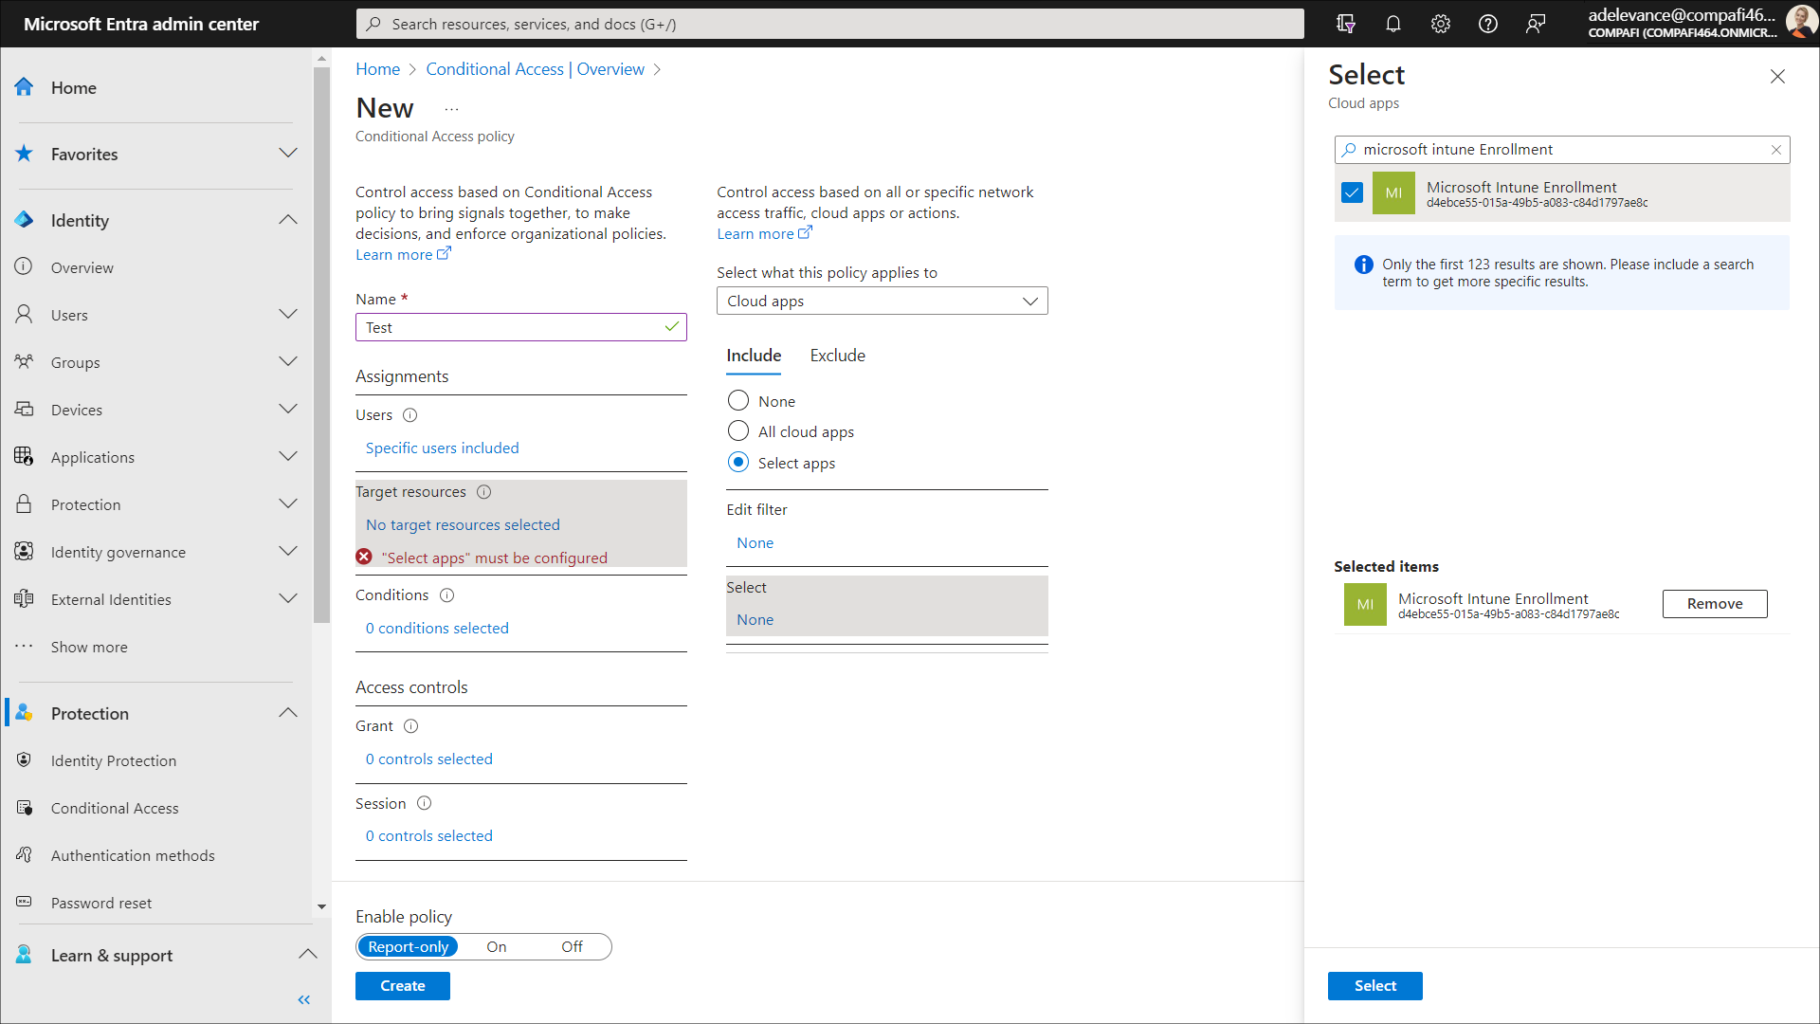Click the help question mark icon
Image resolution: width=1820 pixels, height=1024 pixels.
click(x=1487, y=24)
